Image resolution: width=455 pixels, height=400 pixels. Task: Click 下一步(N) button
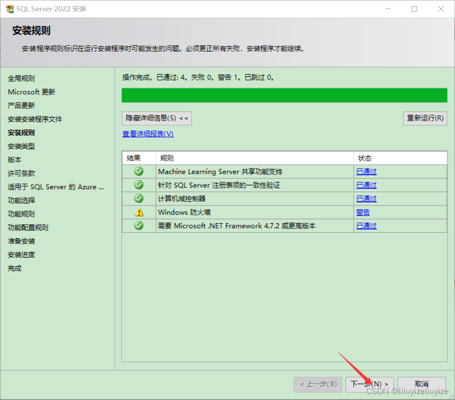click(x=370, y=384)
